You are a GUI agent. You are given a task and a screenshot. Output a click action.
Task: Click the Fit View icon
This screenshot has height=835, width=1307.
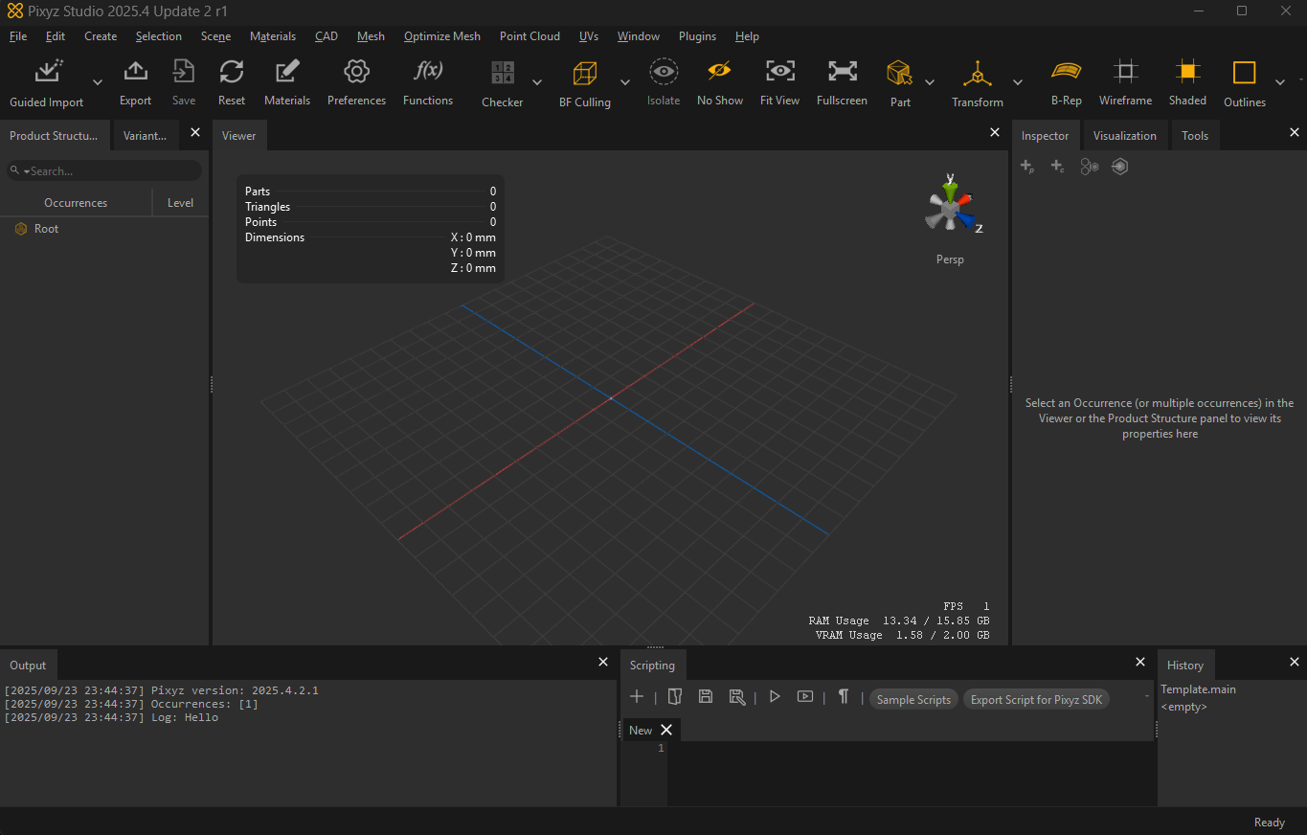click(x=779, y=73)
